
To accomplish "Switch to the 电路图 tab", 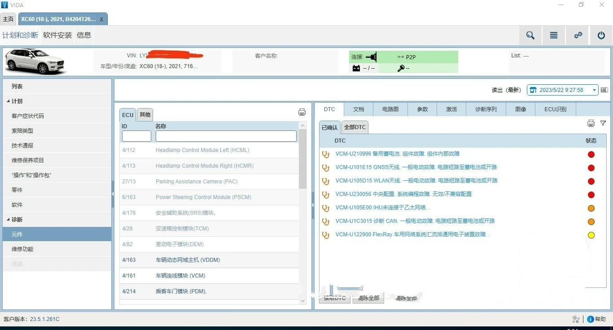I will tap(390, 109).
